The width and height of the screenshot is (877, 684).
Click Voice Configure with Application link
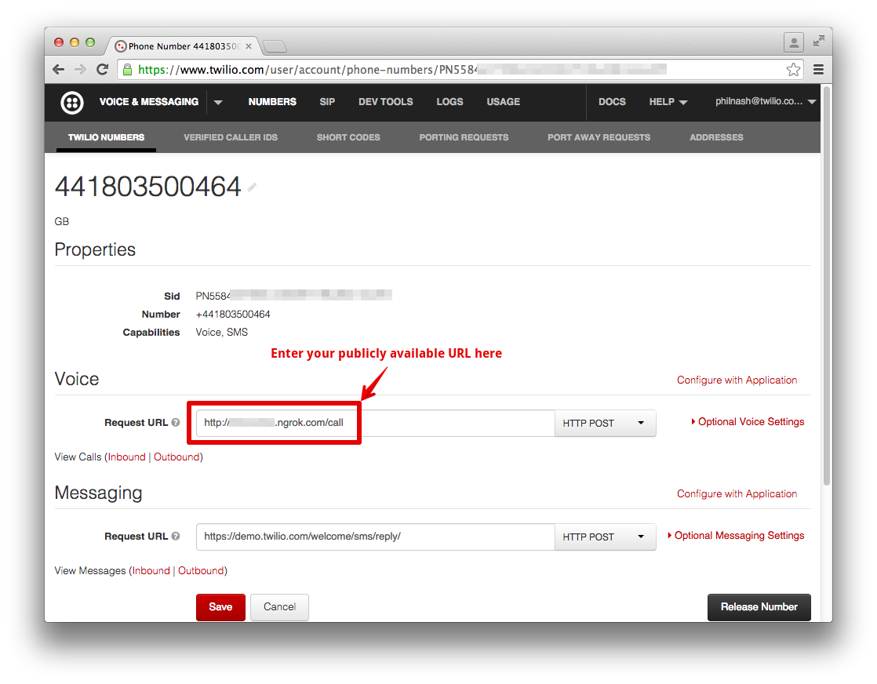737,380
